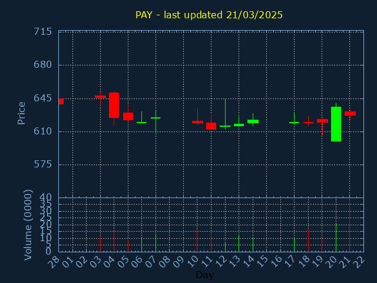Select the partial red candlestick for day 28
Viewport: 377px width, 283px height.
coord(61,101)
